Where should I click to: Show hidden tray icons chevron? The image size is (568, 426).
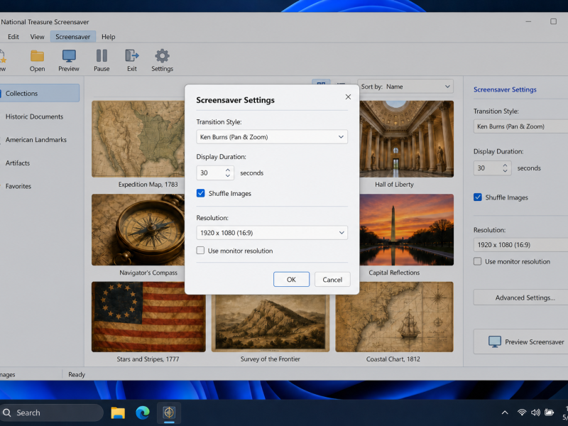coord(505,413)
